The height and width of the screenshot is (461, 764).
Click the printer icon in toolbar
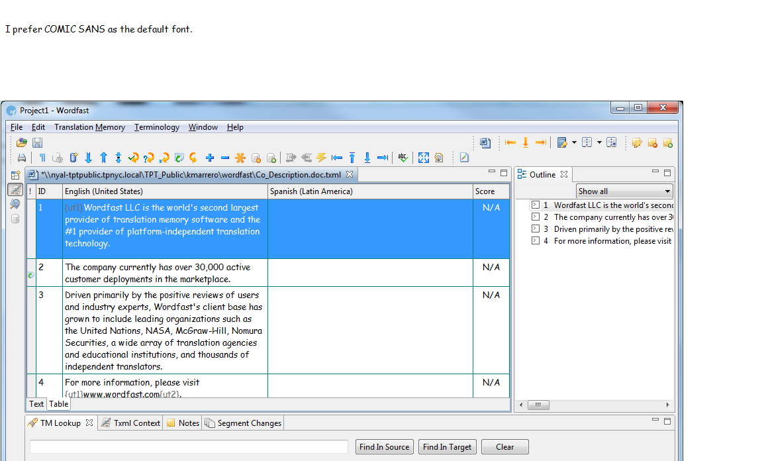tap(22, 158)
